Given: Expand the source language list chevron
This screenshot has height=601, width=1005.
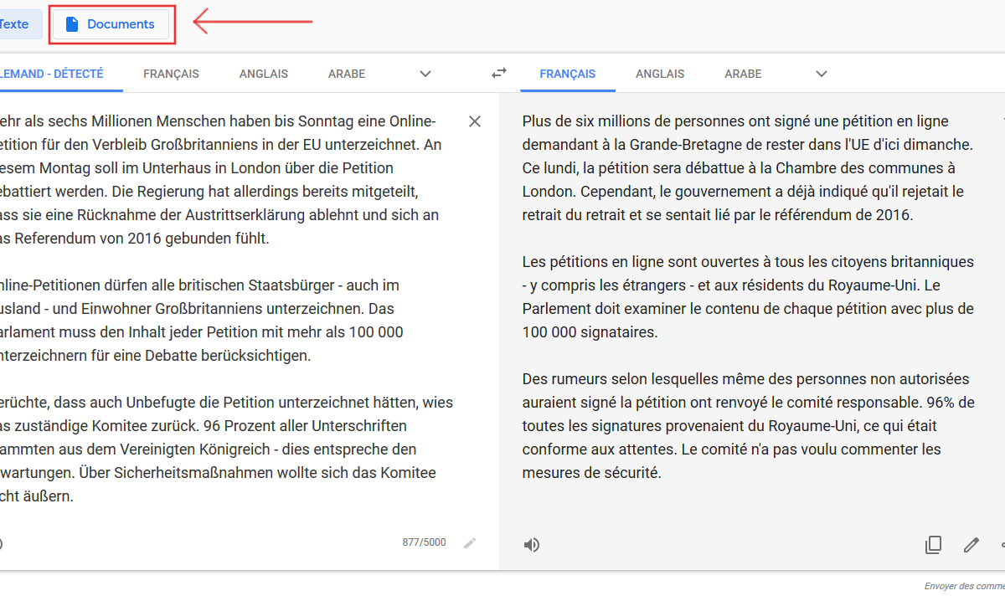Looking at the screenshot, I should [x=425, y=74].
